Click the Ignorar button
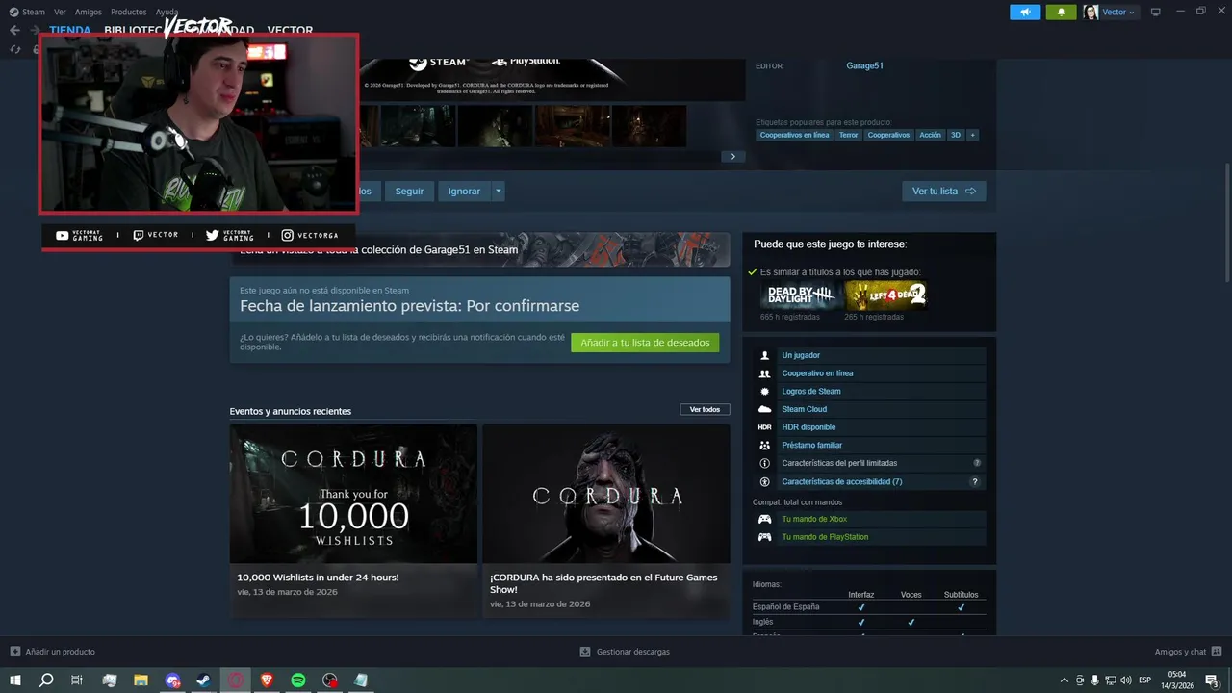The height and width of the screenshot is (693, 1232). pos(464,191)
